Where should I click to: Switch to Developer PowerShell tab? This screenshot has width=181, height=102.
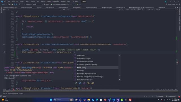coord(27,8)
